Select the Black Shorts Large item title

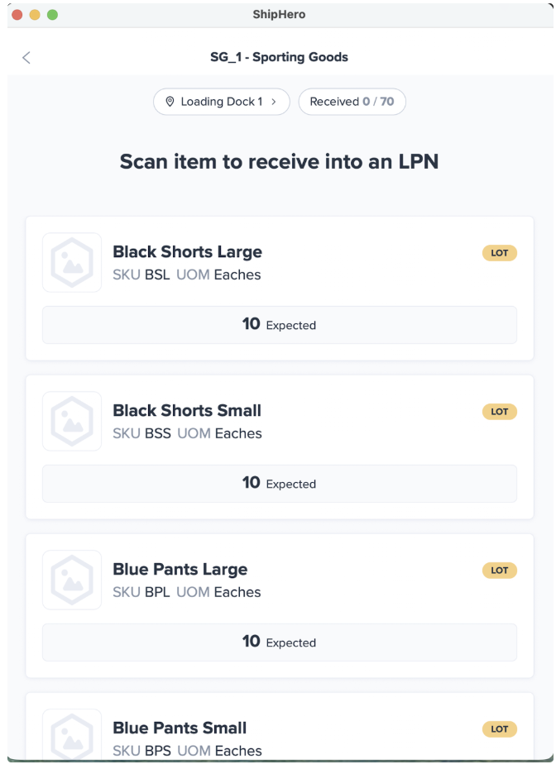pos(187,252)
